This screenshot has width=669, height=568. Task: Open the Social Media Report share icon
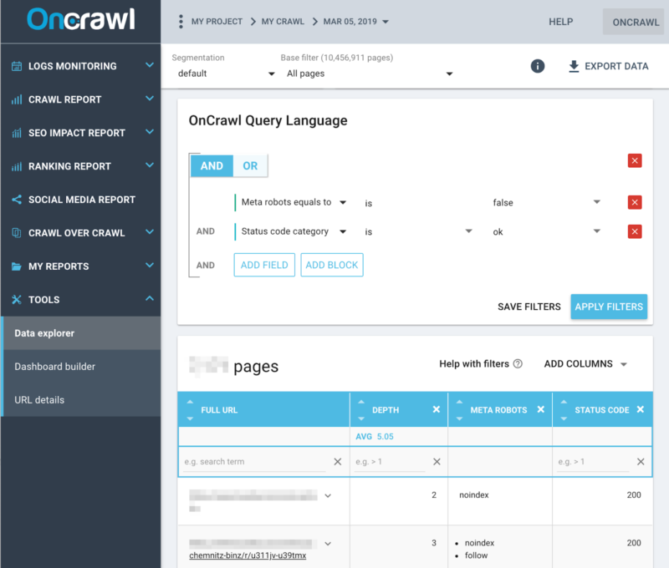pyautogui.click(x=17, y=200)
